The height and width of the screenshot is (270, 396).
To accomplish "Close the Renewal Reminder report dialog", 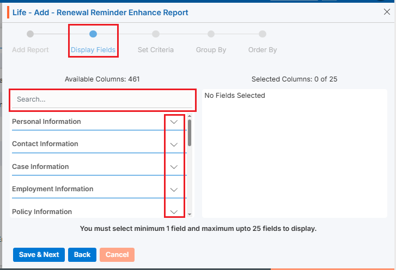I will pos(387,11).
